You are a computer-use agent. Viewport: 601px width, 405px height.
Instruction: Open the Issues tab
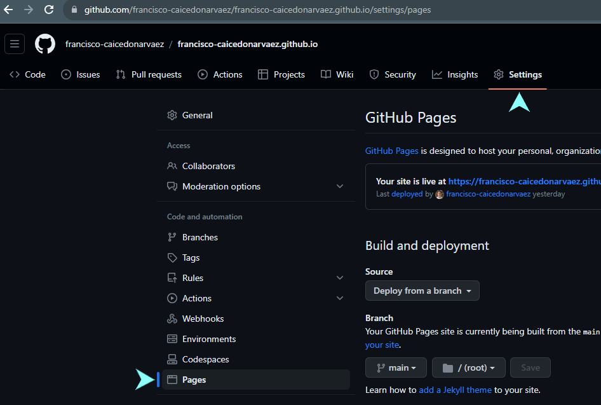coord(81,74)
